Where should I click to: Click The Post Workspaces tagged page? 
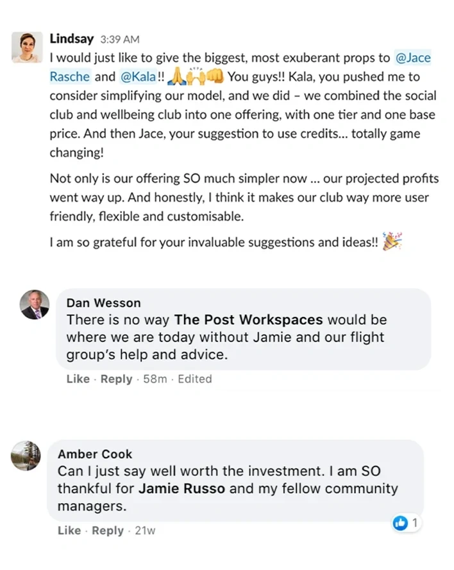tap(249, 319)
